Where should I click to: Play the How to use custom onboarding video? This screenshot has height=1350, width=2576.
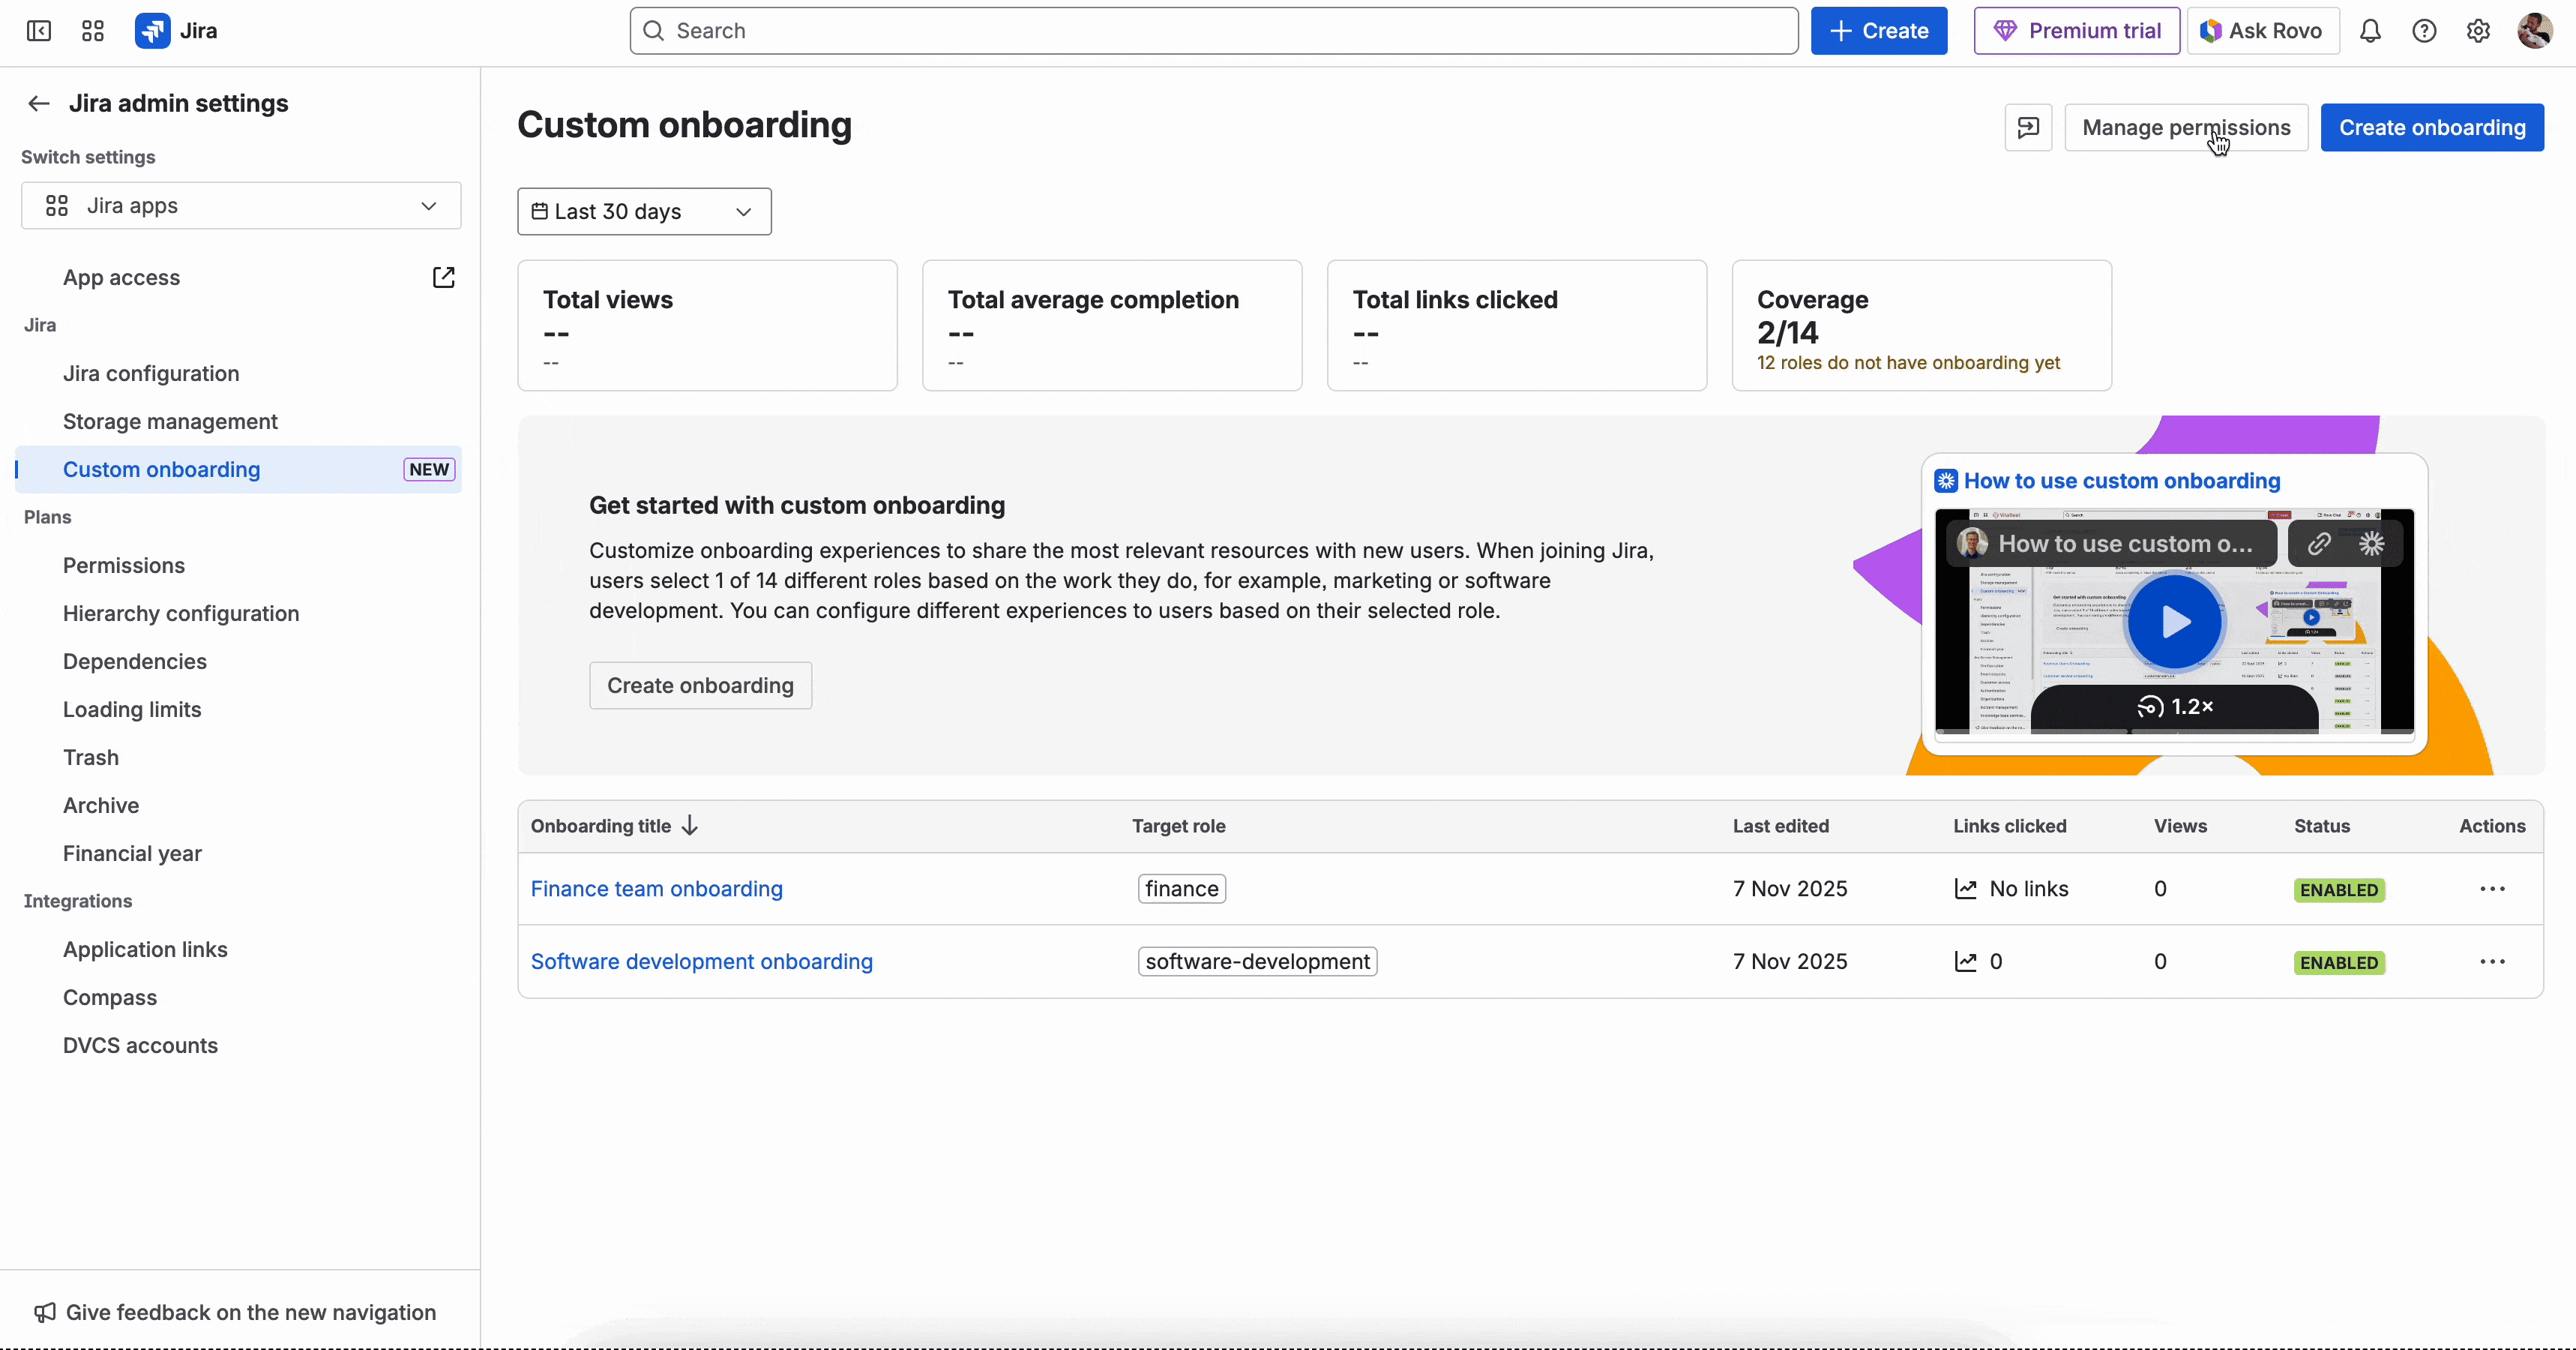[2175, 622]
